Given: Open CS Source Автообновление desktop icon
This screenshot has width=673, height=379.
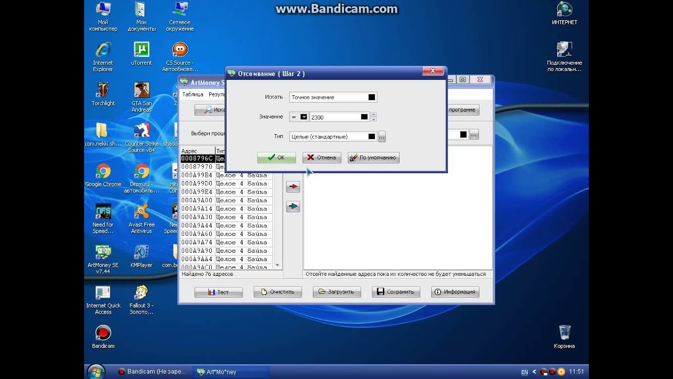Looking at the screenshot, I should [180, 57].
